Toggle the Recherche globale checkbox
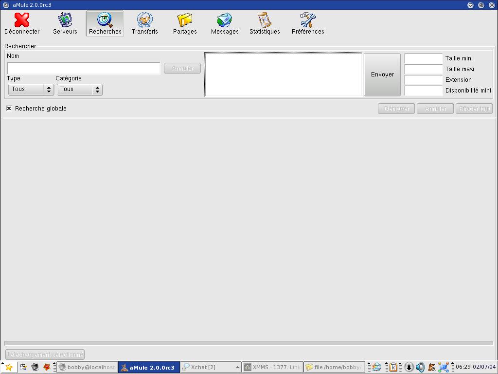Image resolution: width=498 pixels, height=374 pixels. (9, 109)
